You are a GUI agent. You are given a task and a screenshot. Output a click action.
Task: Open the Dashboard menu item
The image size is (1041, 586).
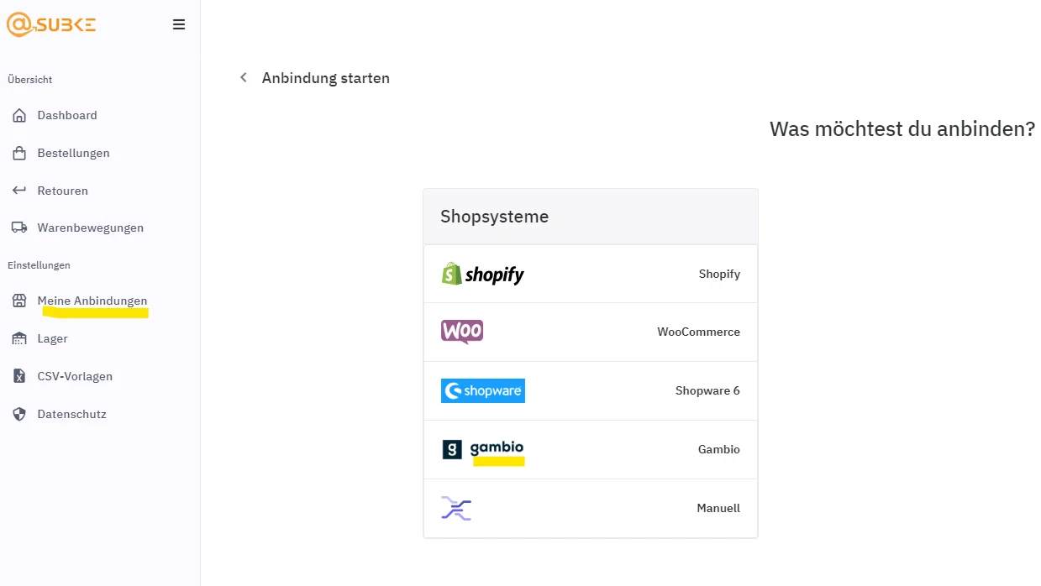point(67,115)
